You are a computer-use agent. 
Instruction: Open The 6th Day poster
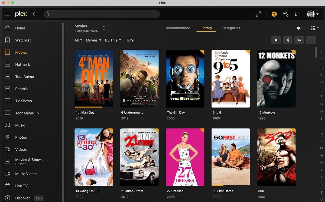(x=185, y=79)
